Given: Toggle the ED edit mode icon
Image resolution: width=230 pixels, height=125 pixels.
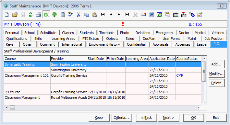Looking at the screenshot, I should (x=46, y=15).
